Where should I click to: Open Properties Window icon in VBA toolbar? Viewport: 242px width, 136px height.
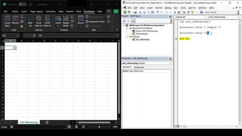[188, 12]
